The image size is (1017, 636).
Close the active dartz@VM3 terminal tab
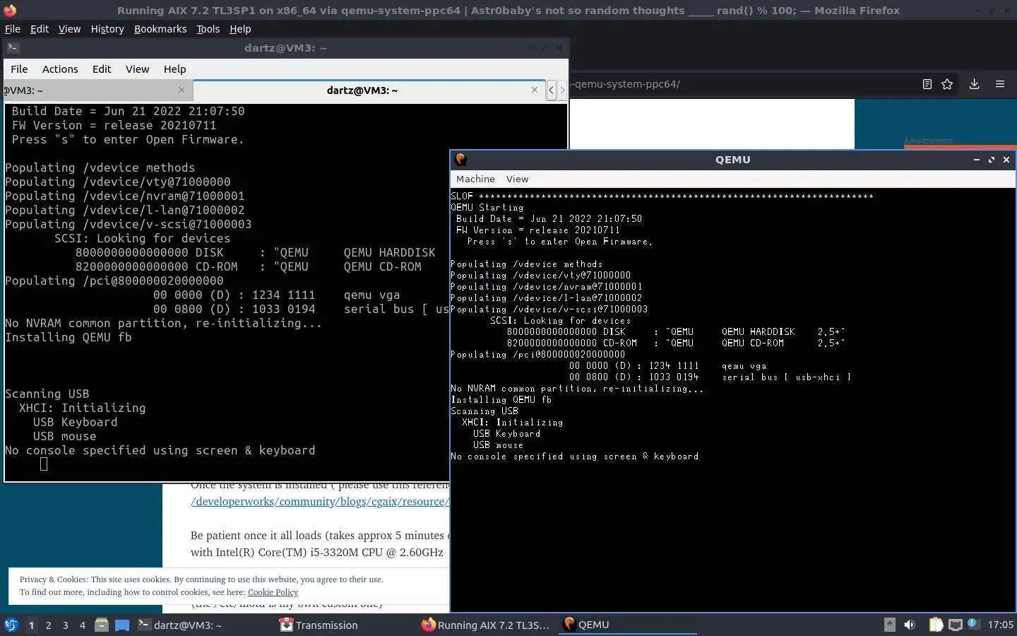tap(534, 90)
